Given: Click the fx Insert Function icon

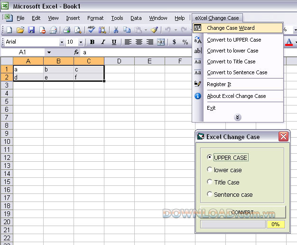Looking at the screenshot, I should click(76, 52).
